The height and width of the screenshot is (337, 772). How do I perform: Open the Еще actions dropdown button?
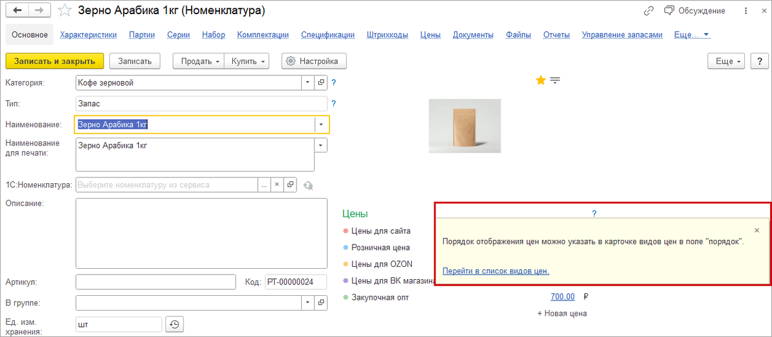coord(726,61)
